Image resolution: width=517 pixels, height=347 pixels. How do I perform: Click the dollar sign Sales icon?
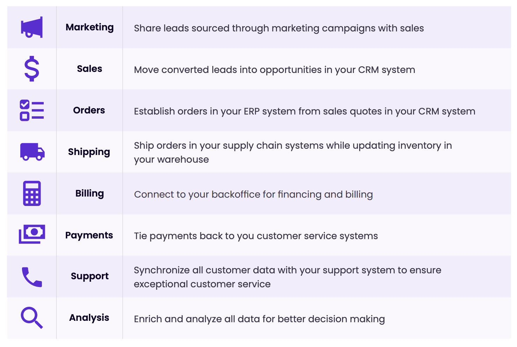[32, 69]
